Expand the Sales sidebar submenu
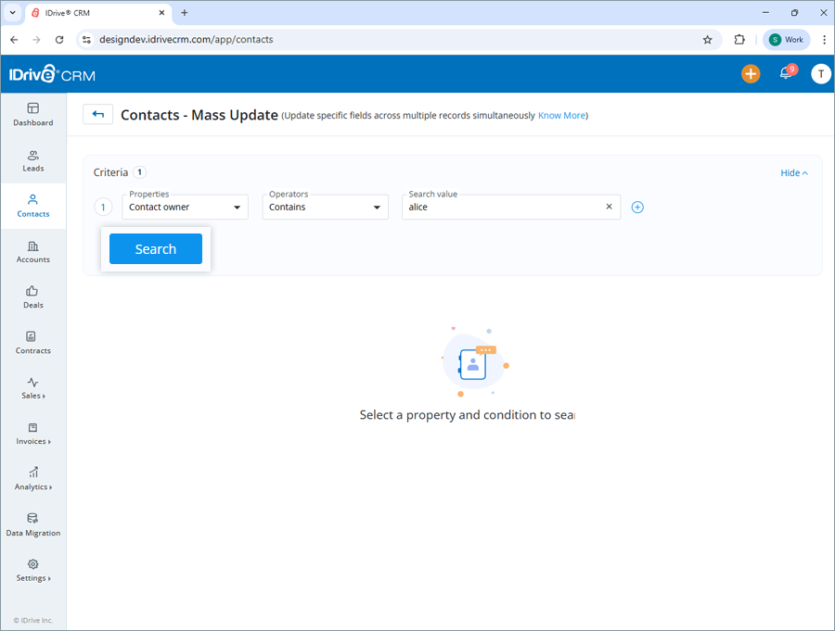Image resolution: width=835 pixels, height=631 pixels. 32,389
